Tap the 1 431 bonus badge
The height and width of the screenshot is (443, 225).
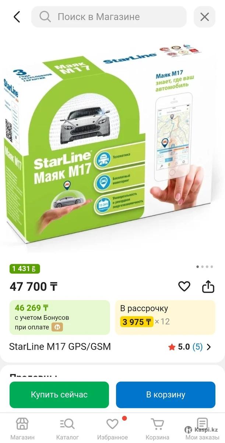pos(25,269)
